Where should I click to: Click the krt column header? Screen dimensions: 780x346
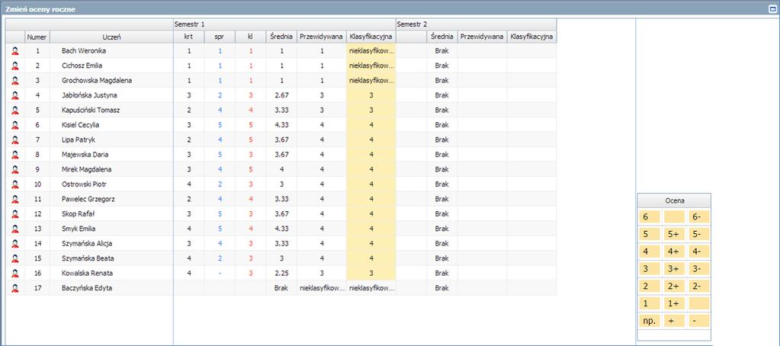coord(188,37)
